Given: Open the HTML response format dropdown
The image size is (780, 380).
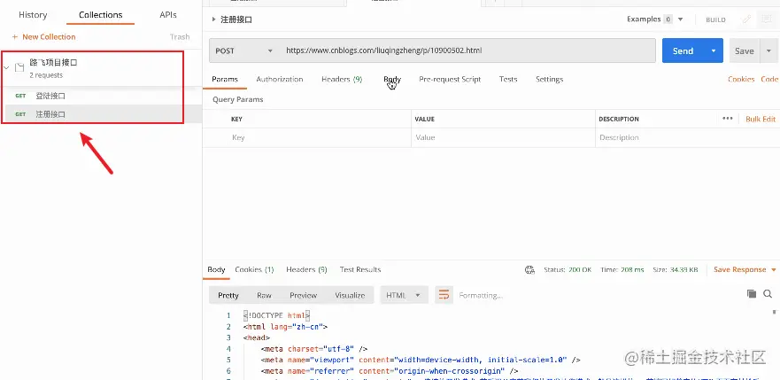Looking at the screenshot, I should coord(404,295).
